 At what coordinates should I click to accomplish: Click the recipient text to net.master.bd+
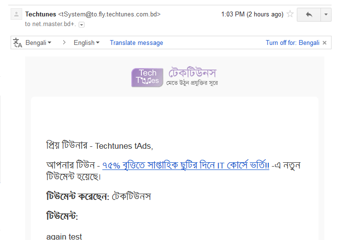coord(50,24)
